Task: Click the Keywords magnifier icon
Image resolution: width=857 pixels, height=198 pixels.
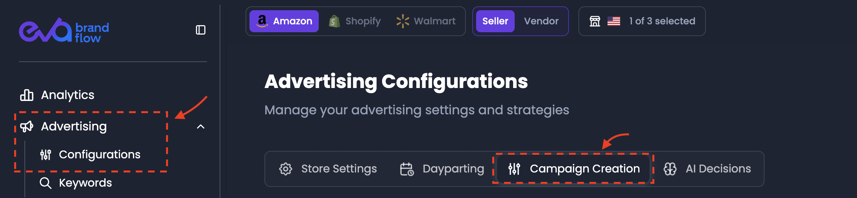Action: 46,183
